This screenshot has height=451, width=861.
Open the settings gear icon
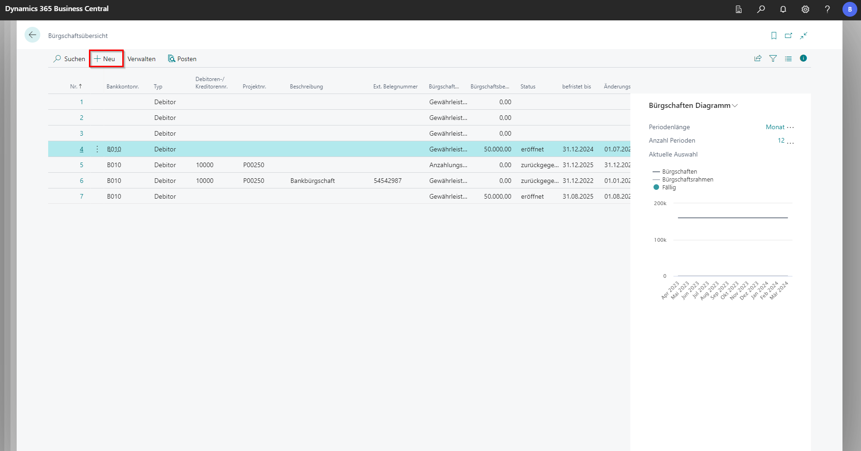click(805, 9)
